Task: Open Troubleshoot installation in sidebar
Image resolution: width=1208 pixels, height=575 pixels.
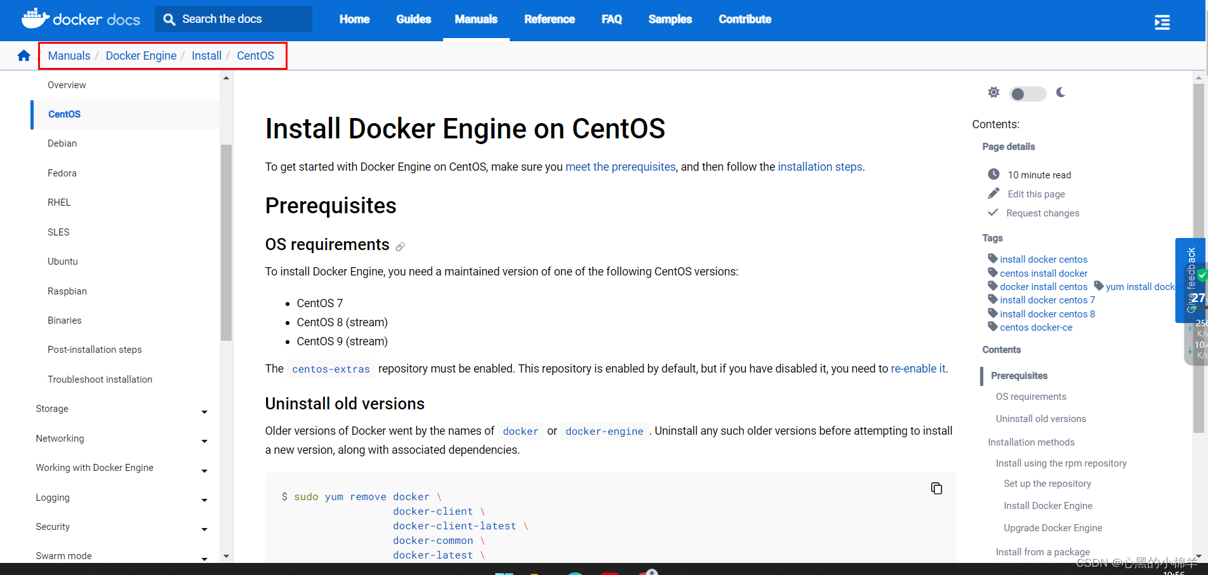Action: click(100, 380)
